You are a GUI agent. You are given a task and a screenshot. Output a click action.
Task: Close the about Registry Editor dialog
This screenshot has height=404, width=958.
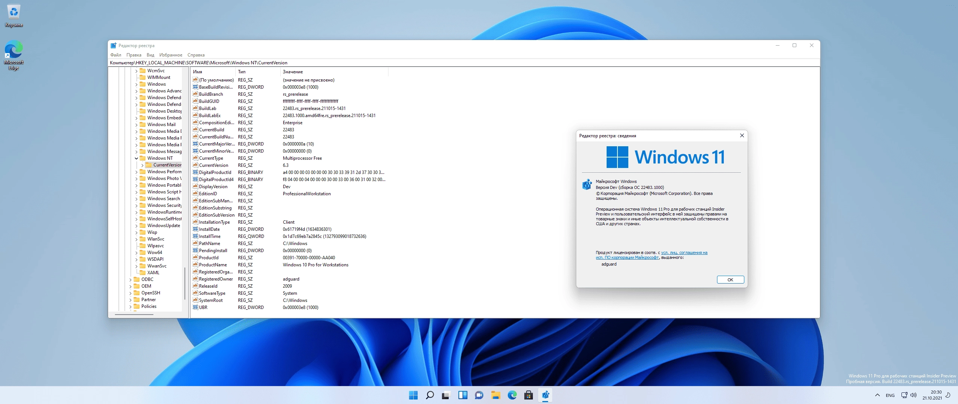coord(742,135)
